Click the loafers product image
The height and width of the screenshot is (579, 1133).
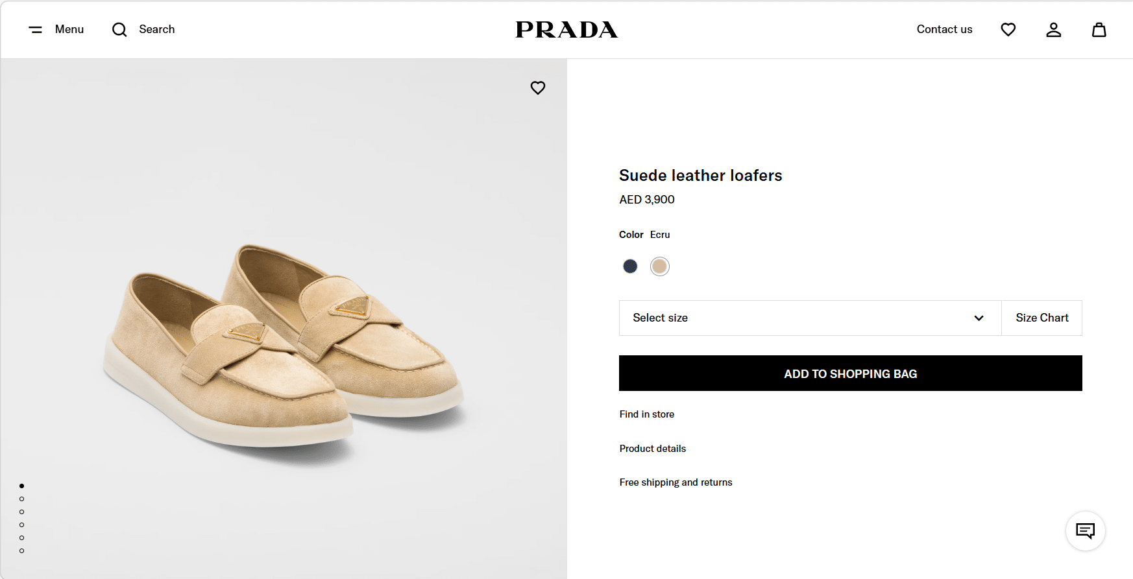[284, 344]
